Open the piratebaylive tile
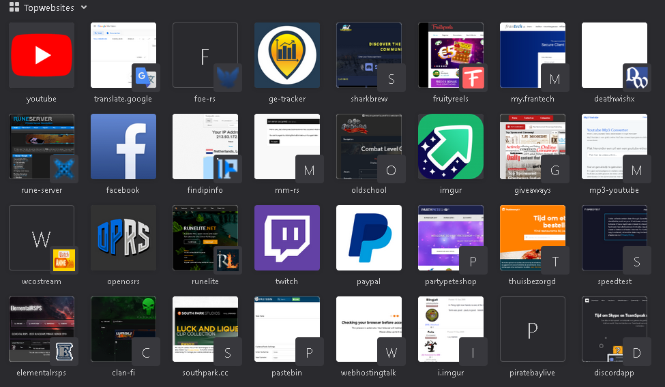The height and width of the screenshot is (387, 665). 533,329
